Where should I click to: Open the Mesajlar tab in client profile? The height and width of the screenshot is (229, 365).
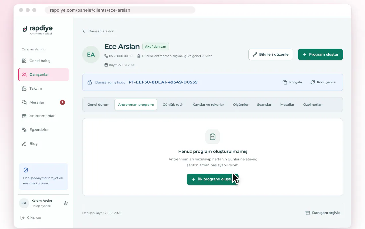click(x=287, y=105)
